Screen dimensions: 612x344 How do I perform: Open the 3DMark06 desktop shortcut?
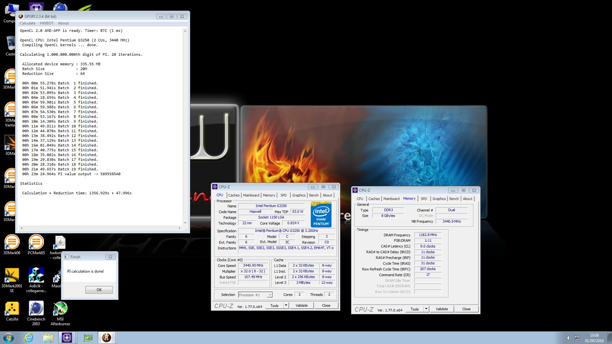pyautogui.click(x=12, y=245)
